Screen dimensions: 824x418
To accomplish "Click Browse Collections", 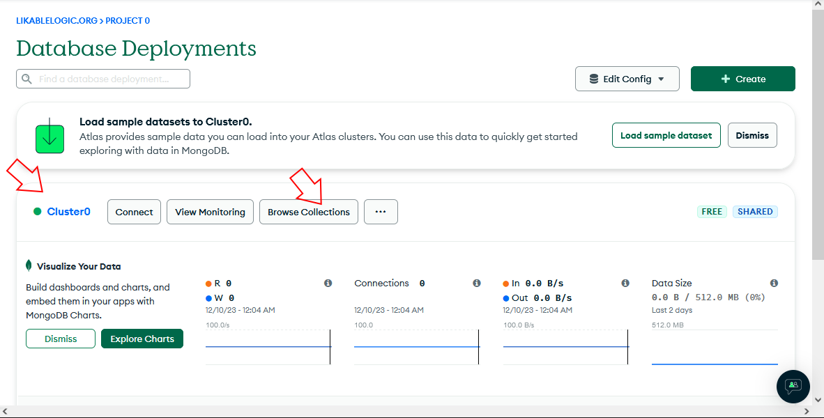I will point(308,212).
